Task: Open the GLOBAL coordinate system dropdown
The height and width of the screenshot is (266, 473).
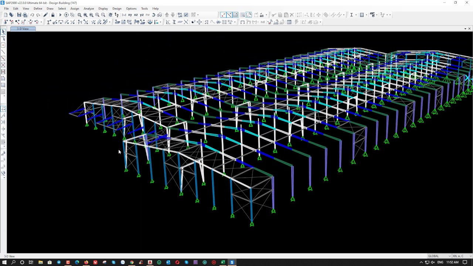Action: (439, 256)
